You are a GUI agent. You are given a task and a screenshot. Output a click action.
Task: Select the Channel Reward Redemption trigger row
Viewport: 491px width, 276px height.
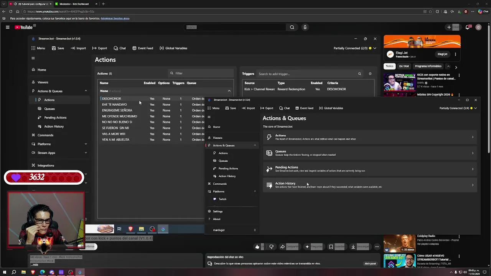coord(308,89)
